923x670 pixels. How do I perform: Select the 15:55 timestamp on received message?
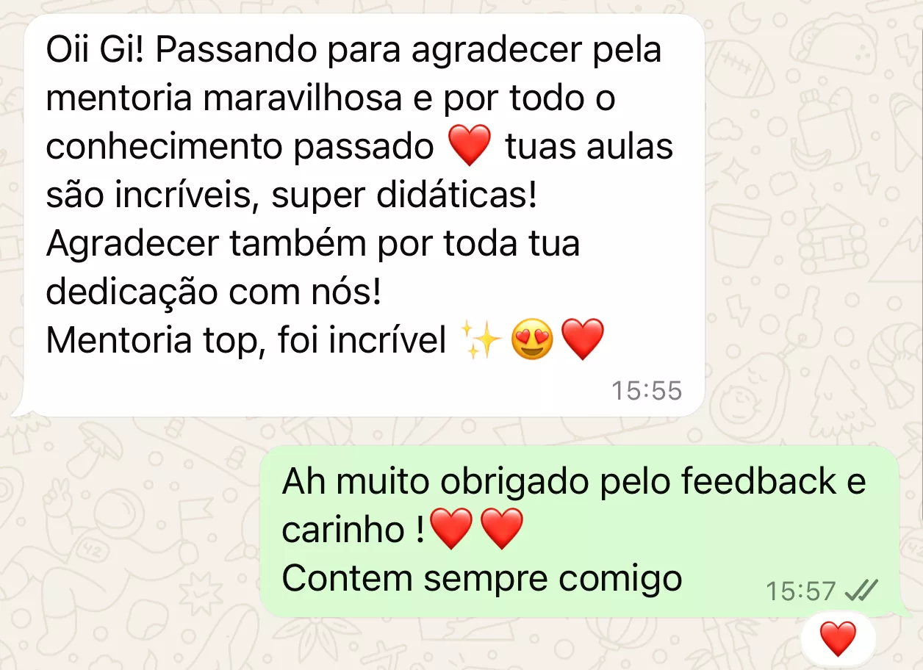click(x=647, y=391)
